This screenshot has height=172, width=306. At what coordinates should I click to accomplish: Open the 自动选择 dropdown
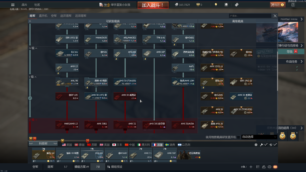259,137
